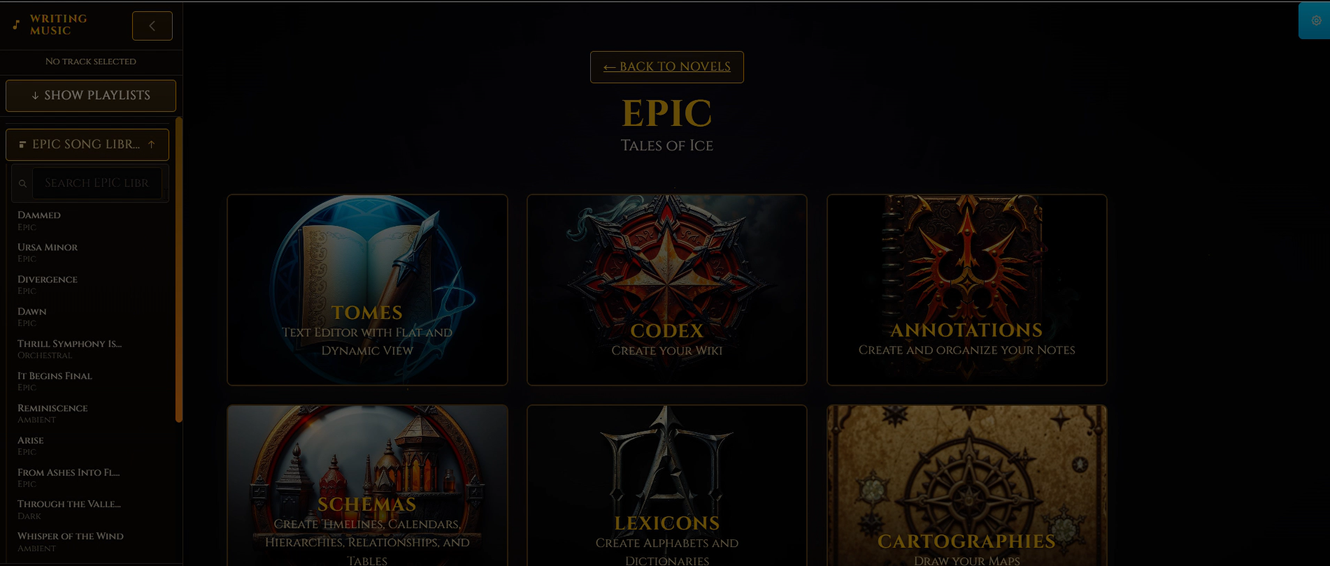Click the search magnifier icon in song library
The height and width of the screenshot is (566, 1330).
point(22,184)
